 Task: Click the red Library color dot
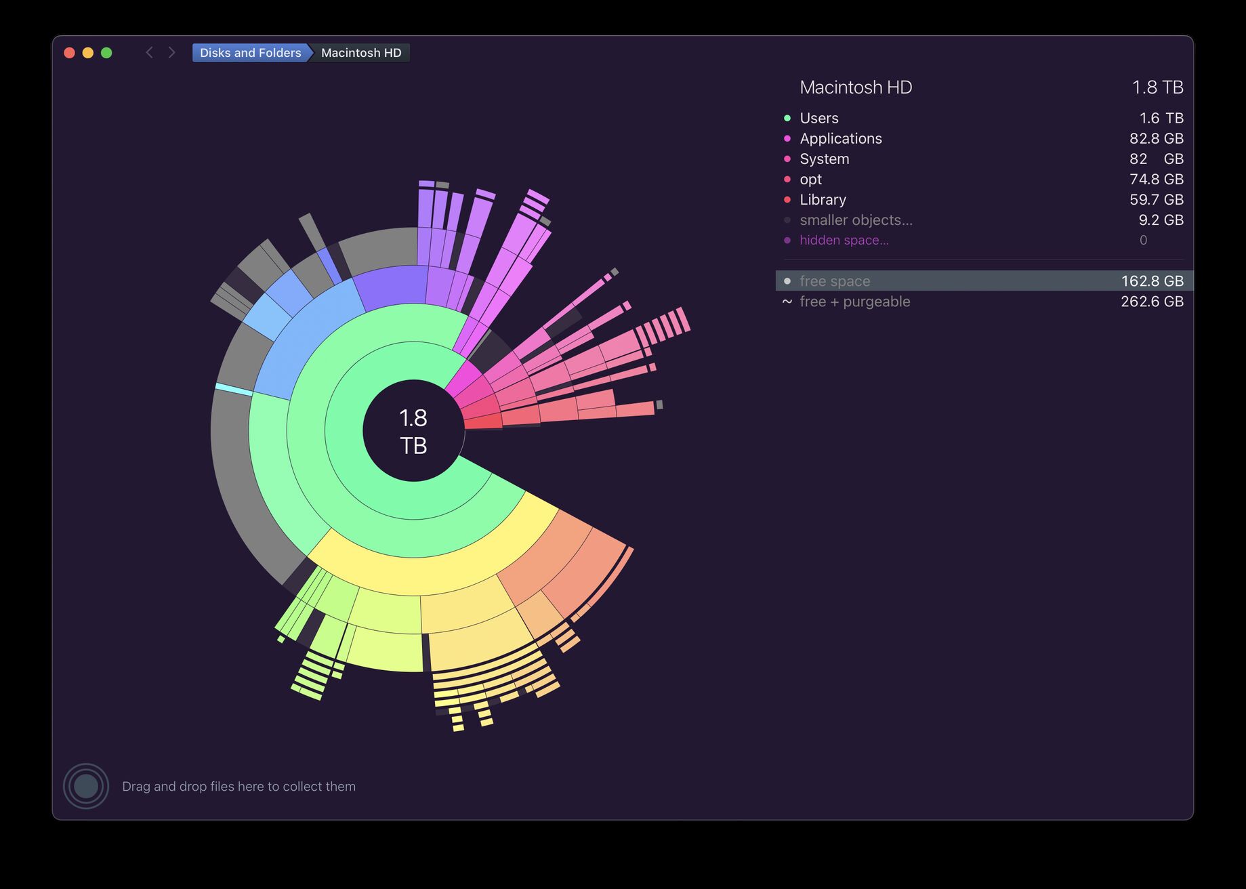(x=787, y=199)
